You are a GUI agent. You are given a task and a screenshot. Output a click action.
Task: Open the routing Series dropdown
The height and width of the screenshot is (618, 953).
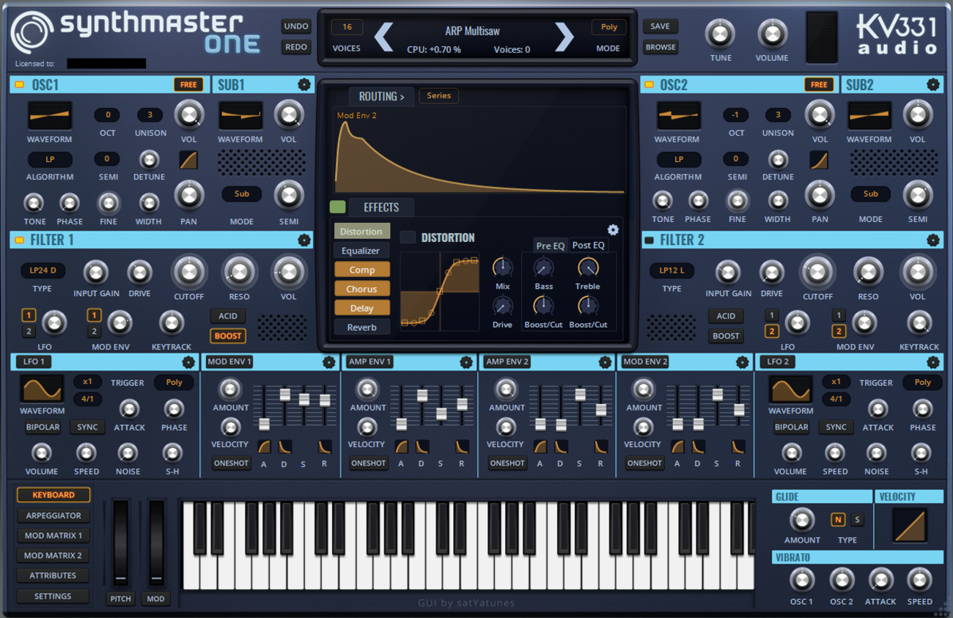click(x=438, y=95)
